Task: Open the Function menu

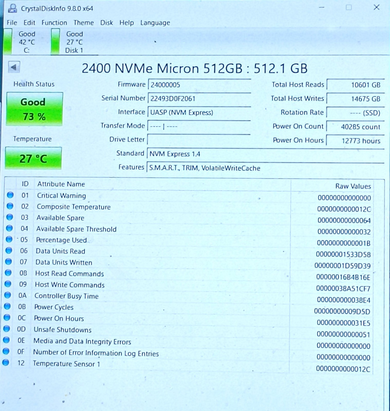Action: click(54, 23)
